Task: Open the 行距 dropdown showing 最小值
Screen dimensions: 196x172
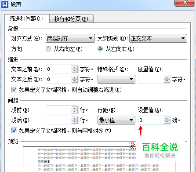Action: coord(116,120)
